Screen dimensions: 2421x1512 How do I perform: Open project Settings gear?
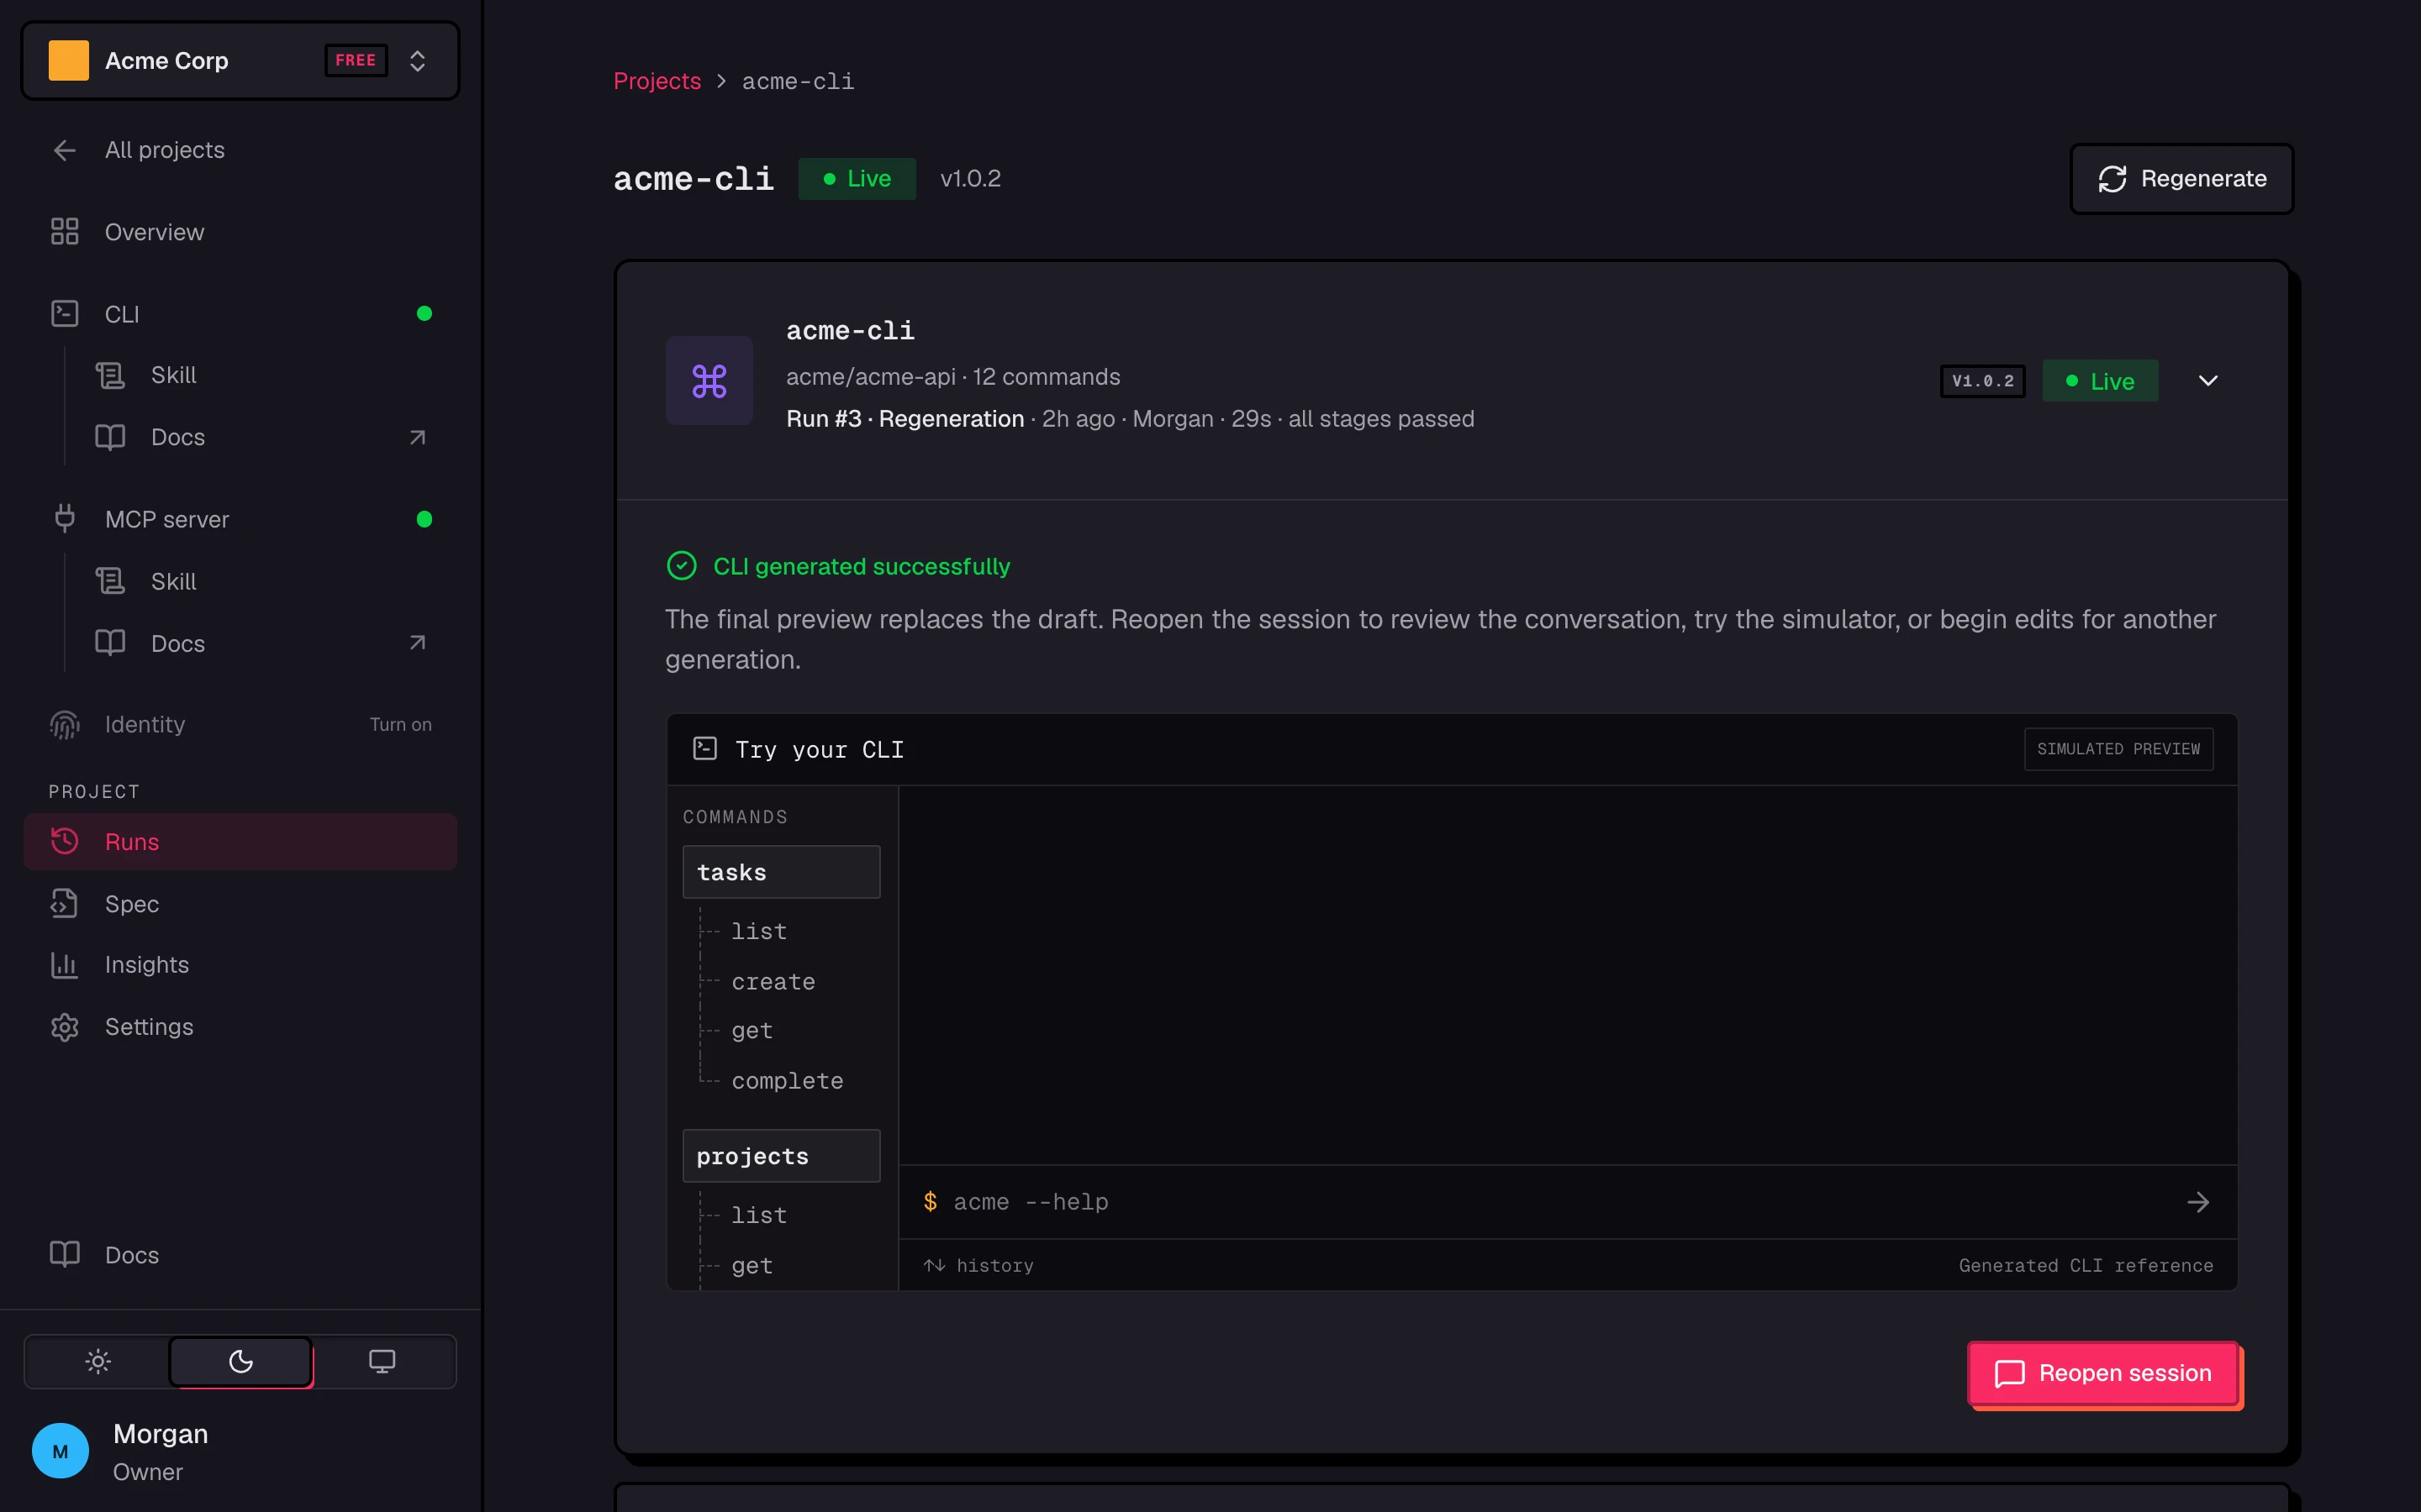tap(65, 1027)
